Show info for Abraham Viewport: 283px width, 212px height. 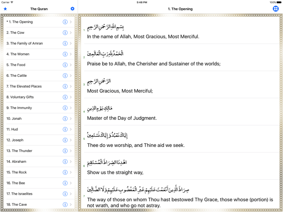(65, 161)
